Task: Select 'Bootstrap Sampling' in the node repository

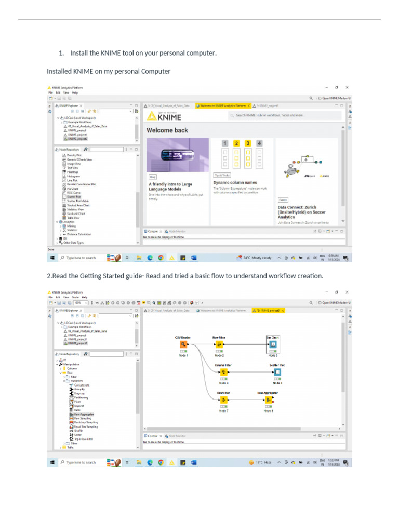Action: pyautogui.click(x=86, y=422)
